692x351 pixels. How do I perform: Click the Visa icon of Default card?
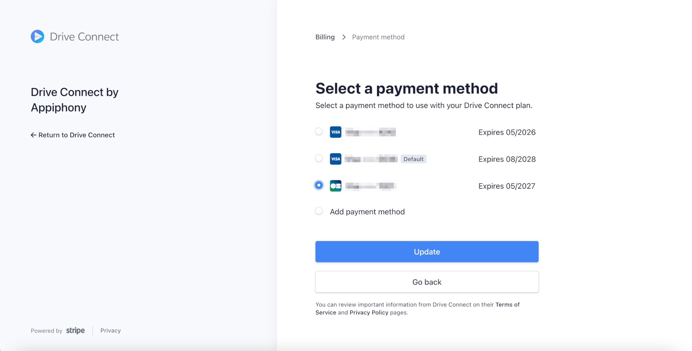coord(336,159)
